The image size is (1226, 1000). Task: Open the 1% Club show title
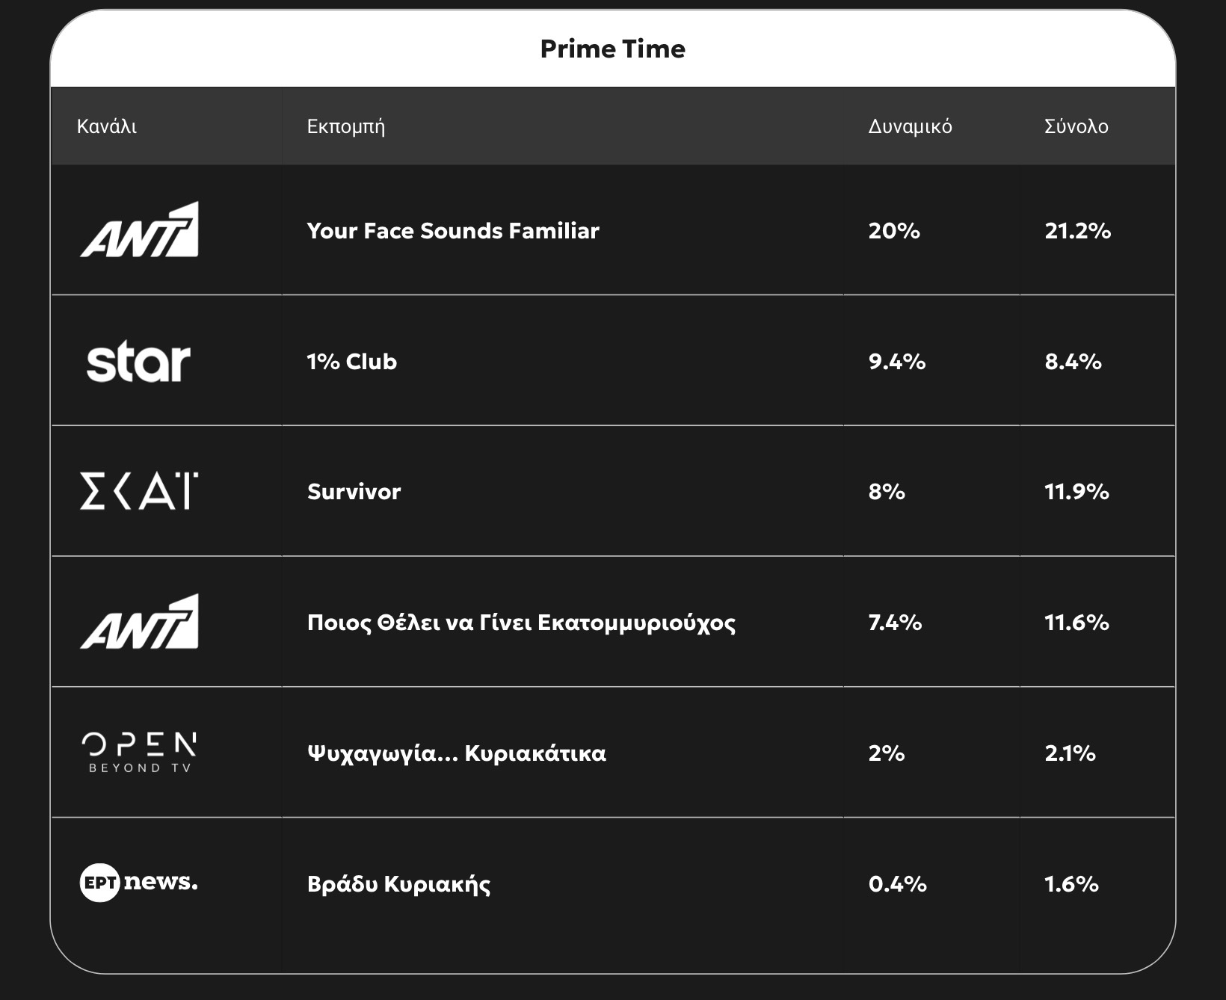tap(352, 362)
